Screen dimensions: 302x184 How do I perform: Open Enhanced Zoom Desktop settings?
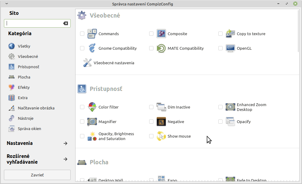pyautogui.click(x=252, y=107)
